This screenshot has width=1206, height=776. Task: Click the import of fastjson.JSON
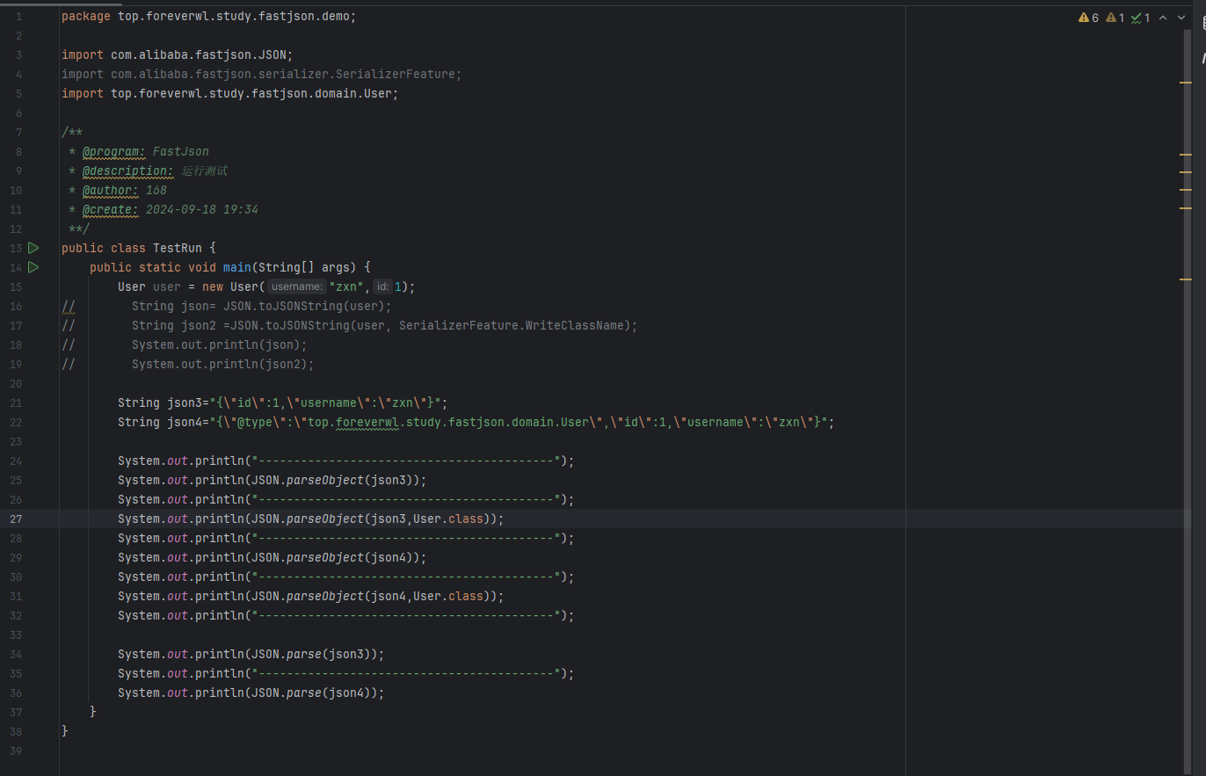178,55
